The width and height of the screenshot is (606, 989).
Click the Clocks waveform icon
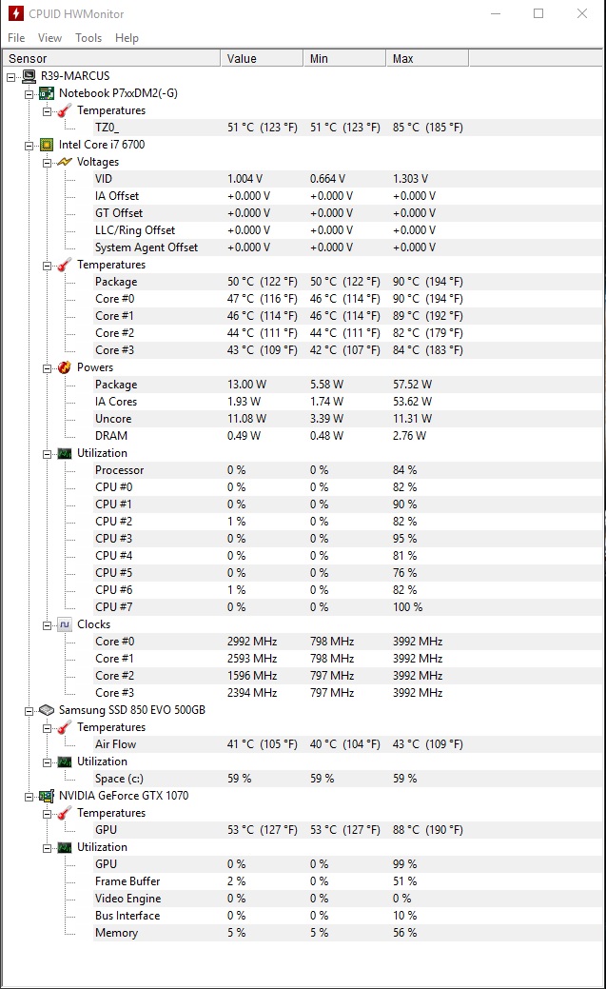[x=65, y=624]
